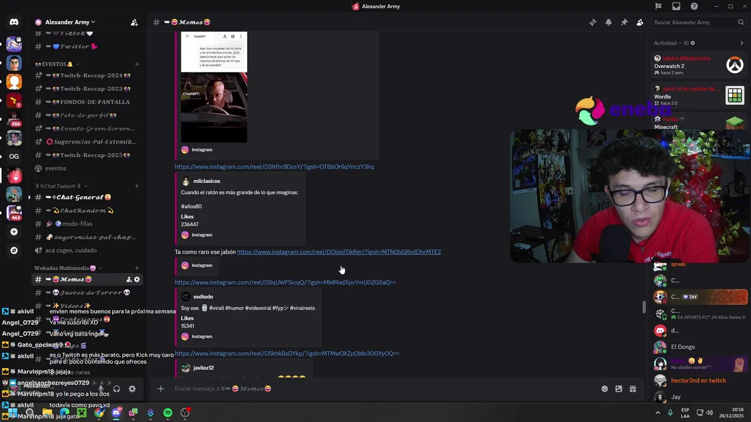The image size is (751, 422).
Task: Click search magnifier icon
Action: point(741,22)
